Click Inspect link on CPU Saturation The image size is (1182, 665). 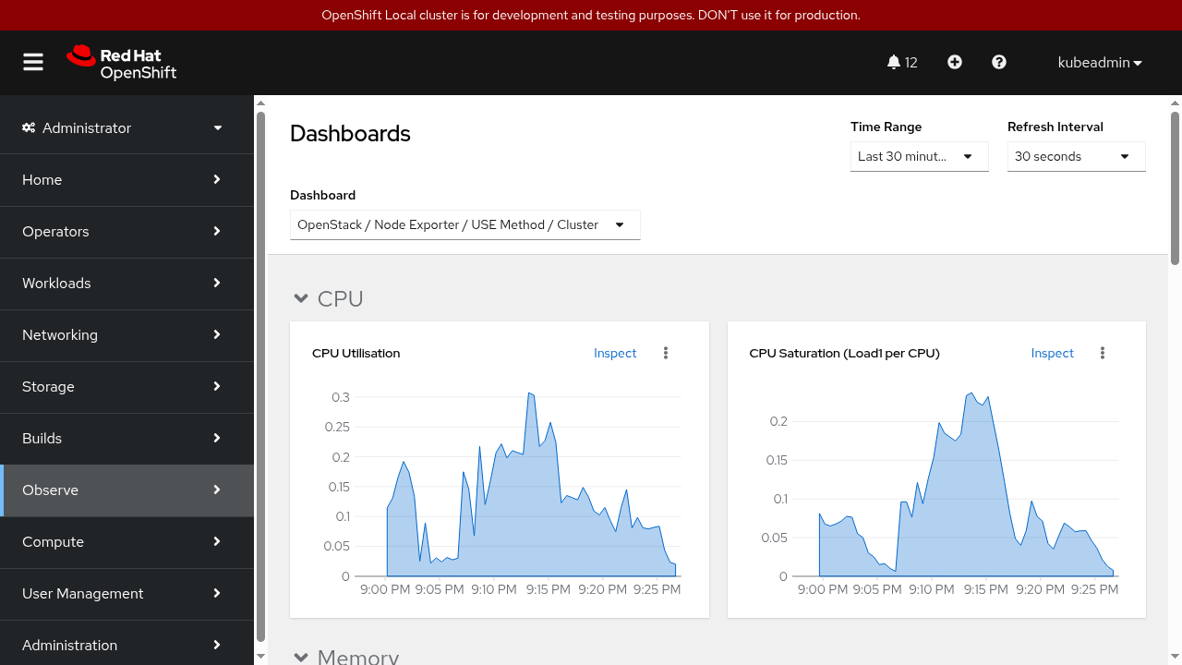pyautogui.click(x=1052, y=353)
